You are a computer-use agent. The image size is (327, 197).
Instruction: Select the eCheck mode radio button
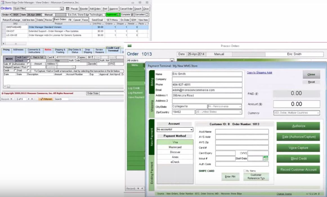coord(28,60)
